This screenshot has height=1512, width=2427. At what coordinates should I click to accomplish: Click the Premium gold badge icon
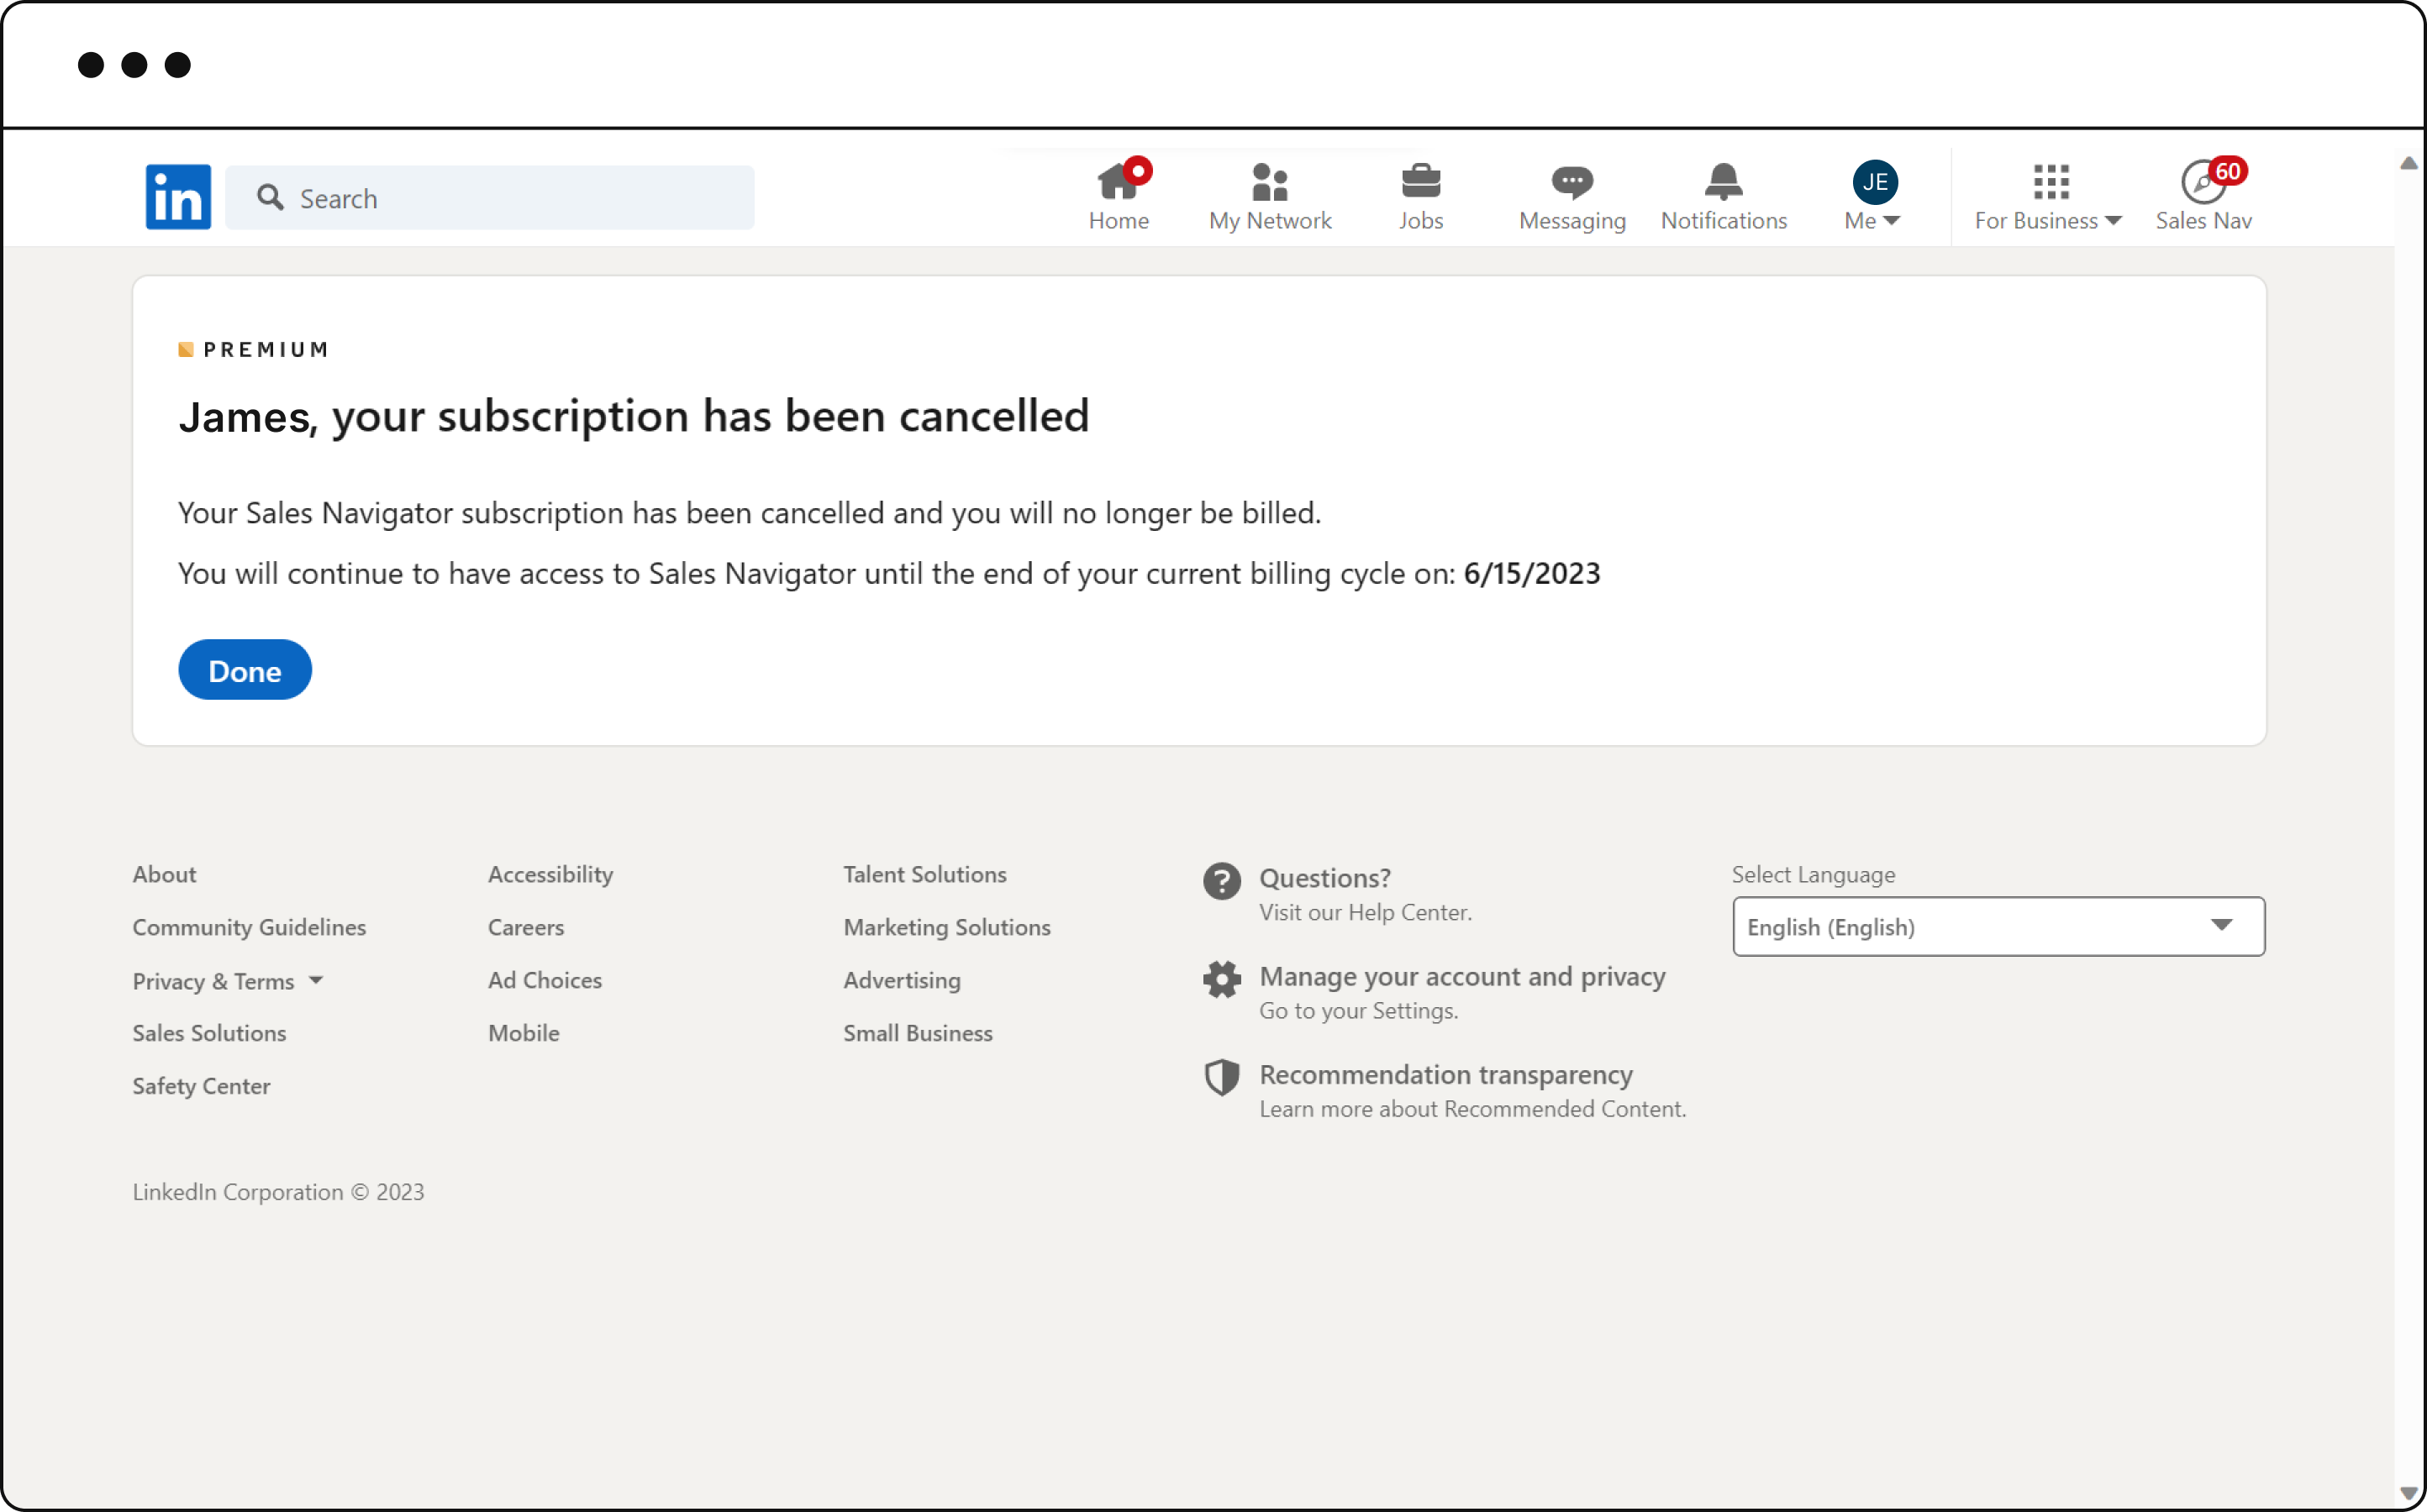pos(185,349)
